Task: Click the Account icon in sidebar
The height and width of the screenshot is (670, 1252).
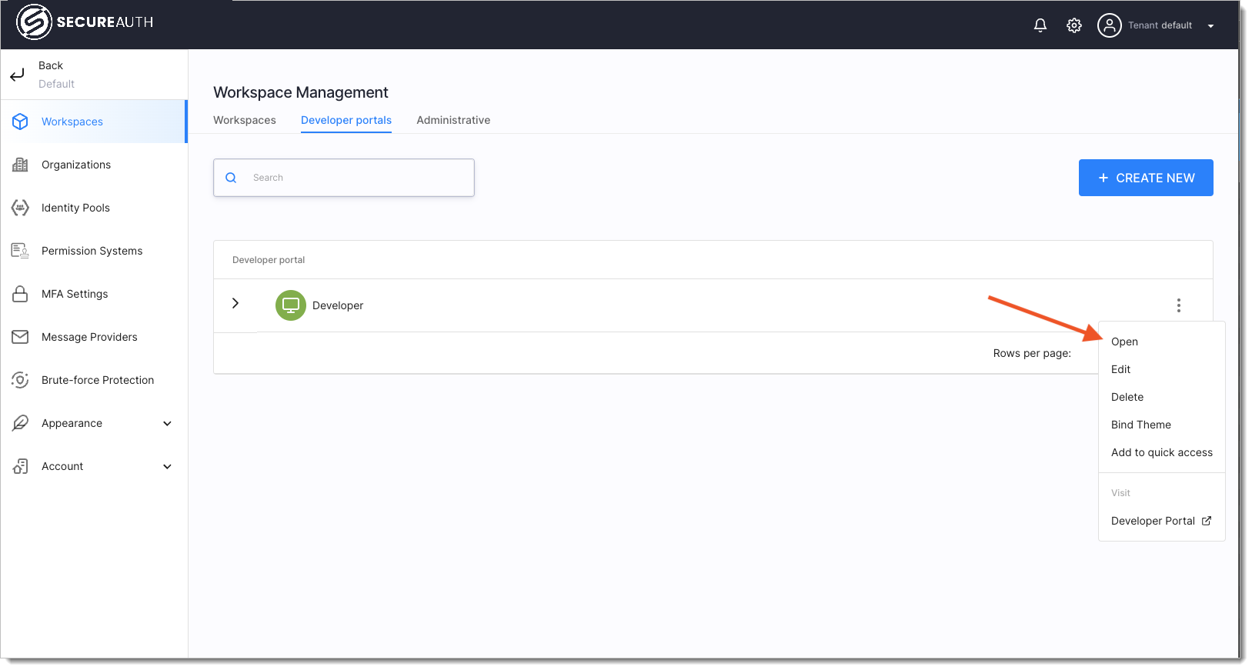Action: click(x=20, y=466)
